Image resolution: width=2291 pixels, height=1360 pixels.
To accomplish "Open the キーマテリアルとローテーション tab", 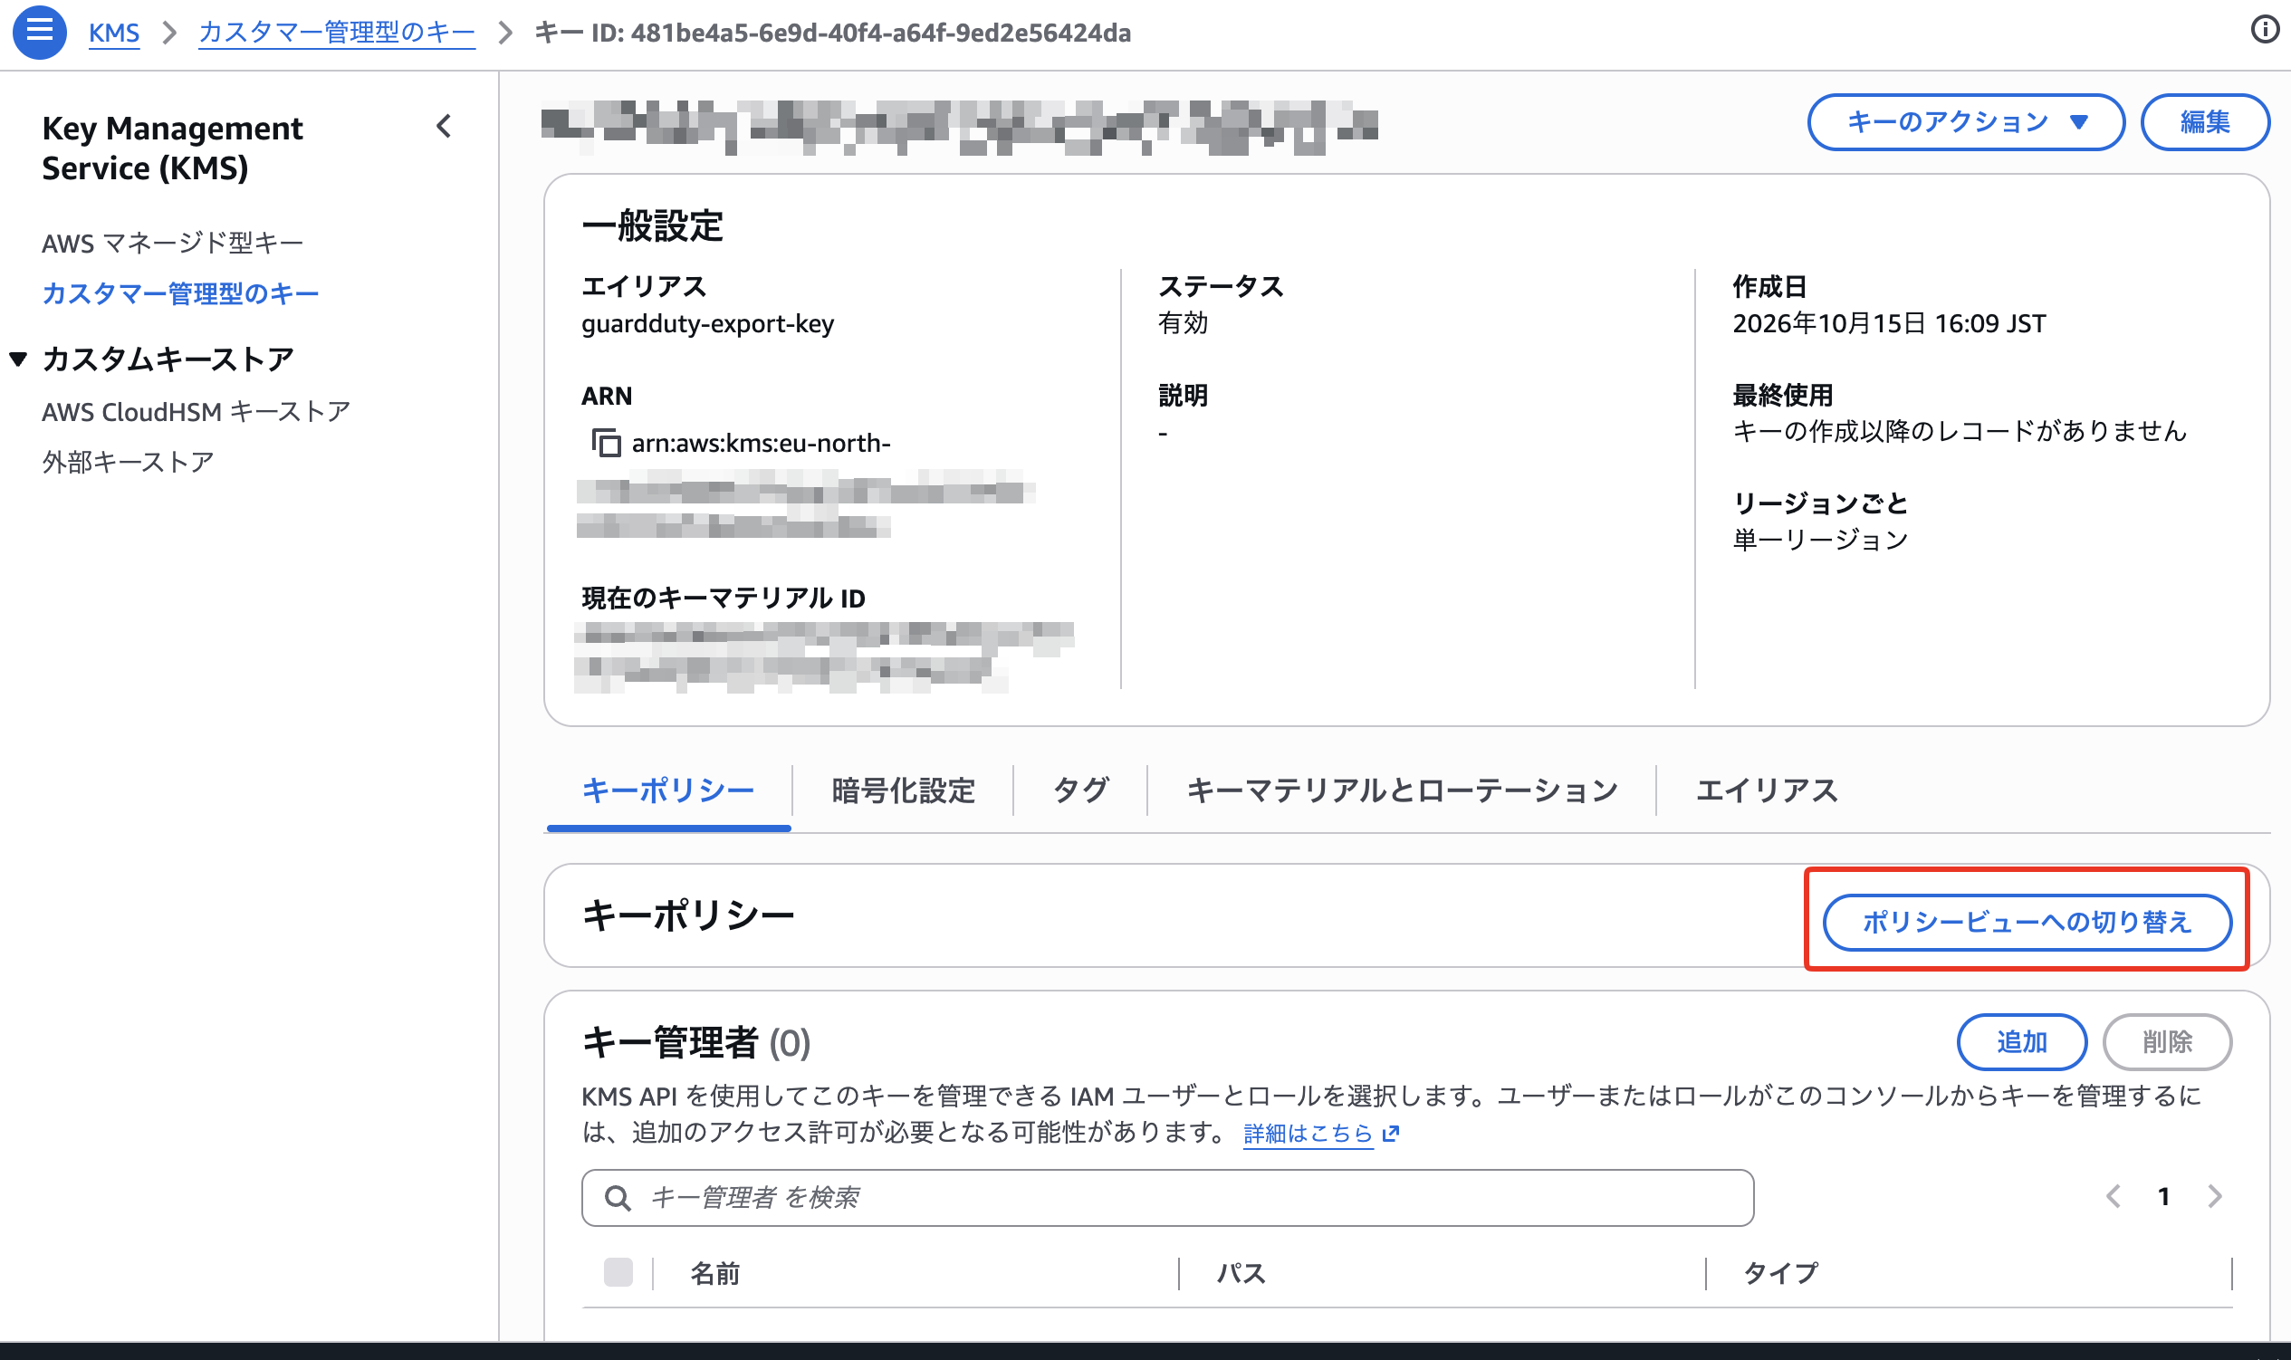I will (1402, 790).
